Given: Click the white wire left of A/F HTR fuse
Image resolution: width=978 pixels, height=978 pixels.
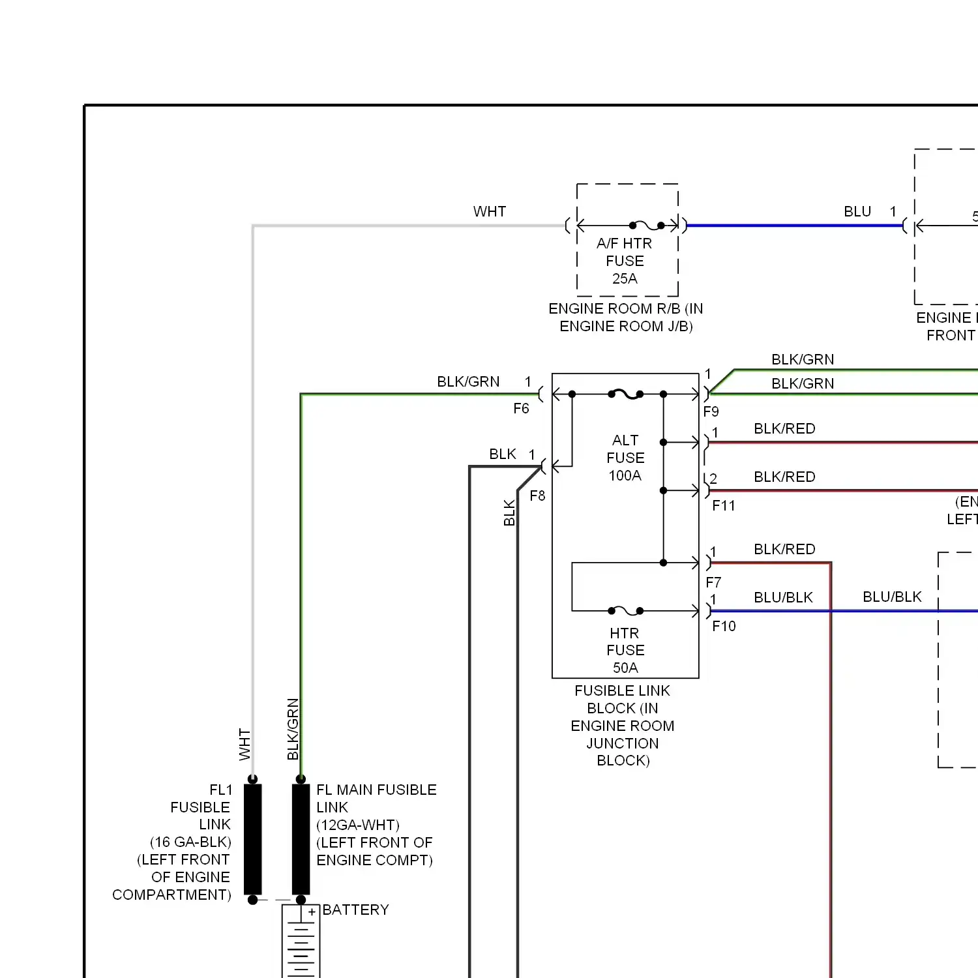Looking at the screenshot, I should (409, 226).
